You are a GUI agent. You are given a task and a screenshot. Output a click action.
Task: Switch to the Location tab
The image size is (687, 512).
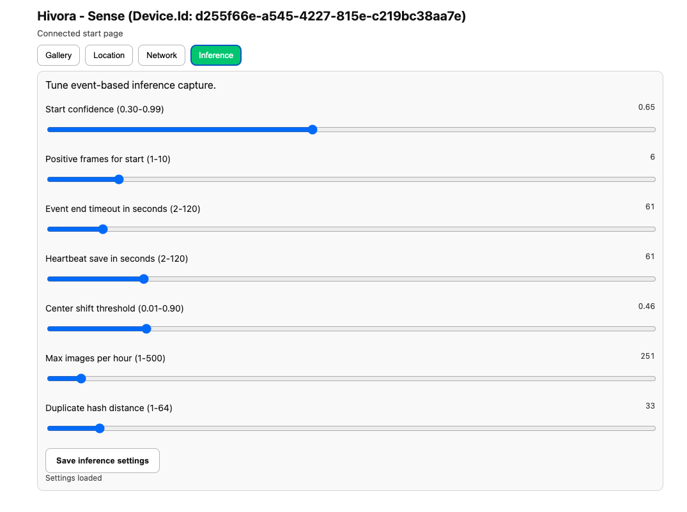[x=109, y=56]
